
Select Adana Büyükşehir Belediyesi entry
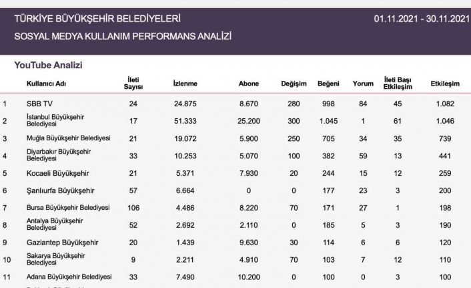[x=69, y=277]
